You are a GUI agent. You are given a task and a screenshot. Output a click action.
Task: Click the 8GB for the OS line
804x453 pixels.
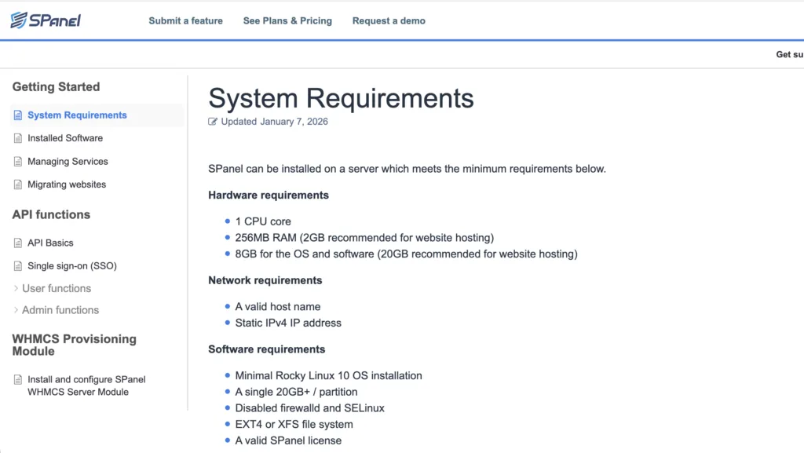pyautogui.click(x=406, y=254)
